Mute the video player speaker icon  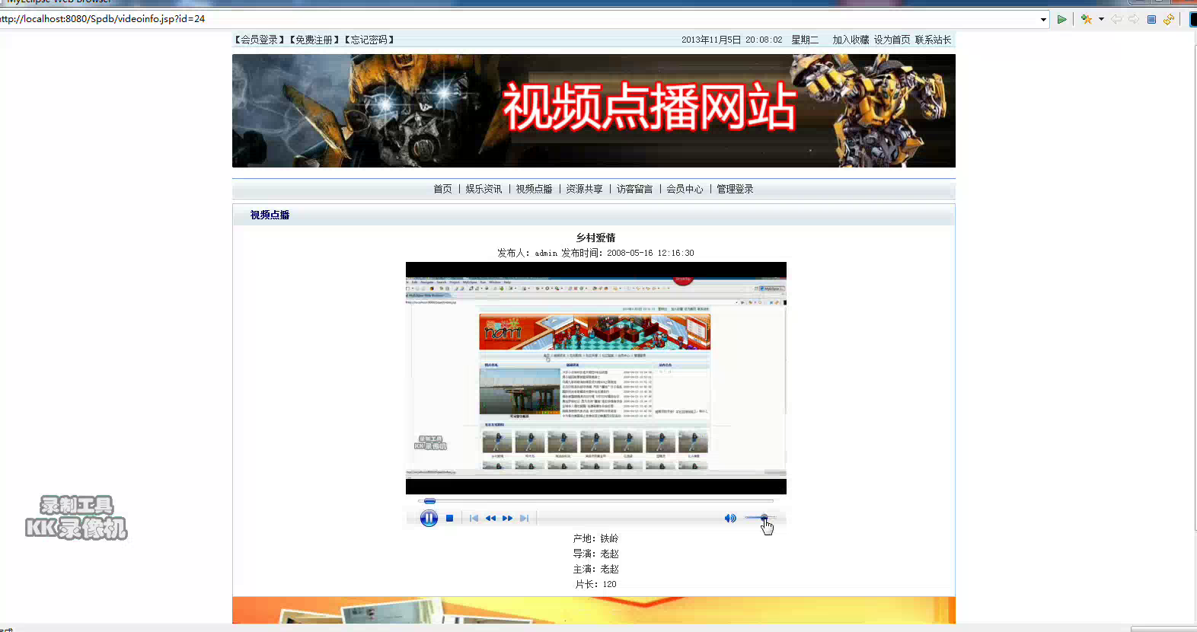pos(729,519)
